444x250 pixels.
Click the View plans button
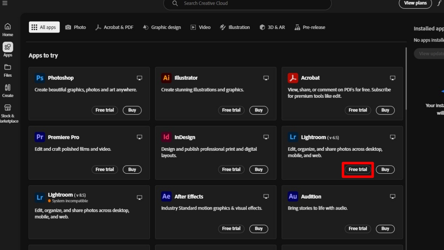click(415, 3)
